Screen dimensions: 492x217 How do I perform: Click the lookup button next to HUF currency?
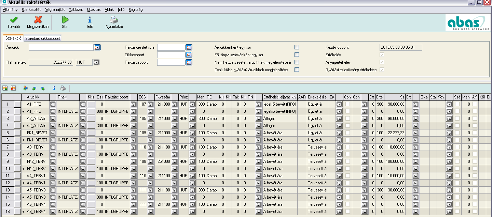(96, 62)
